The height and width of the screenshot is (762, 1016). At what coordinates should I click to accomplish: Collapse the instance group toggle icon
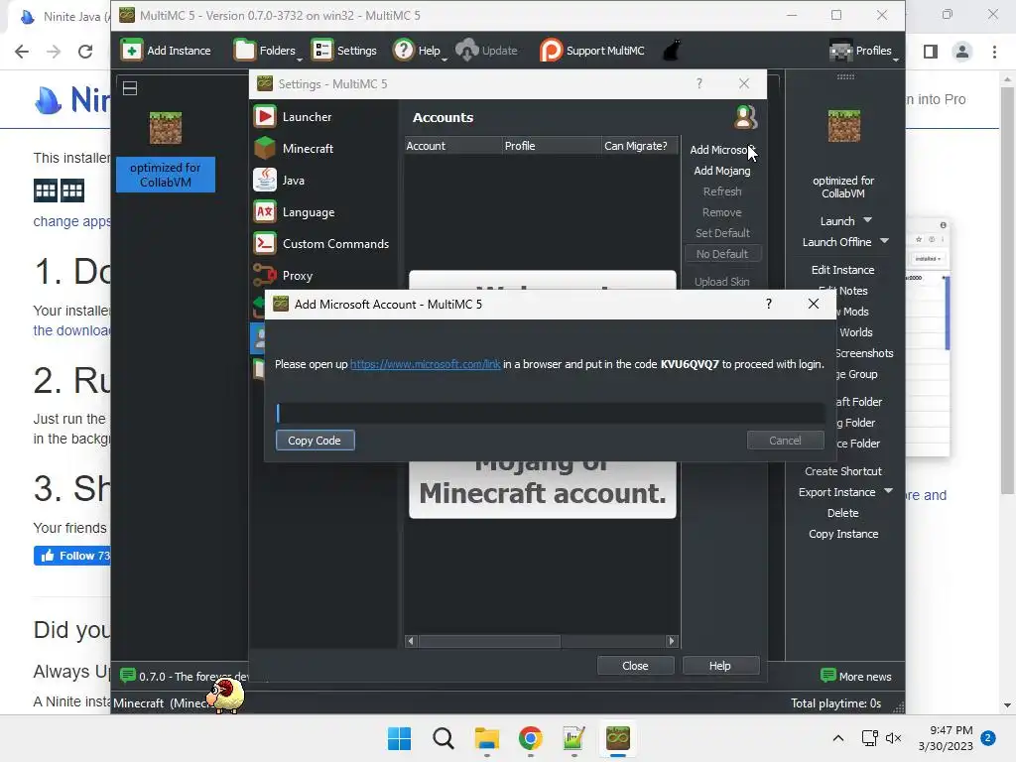point(130,88)
